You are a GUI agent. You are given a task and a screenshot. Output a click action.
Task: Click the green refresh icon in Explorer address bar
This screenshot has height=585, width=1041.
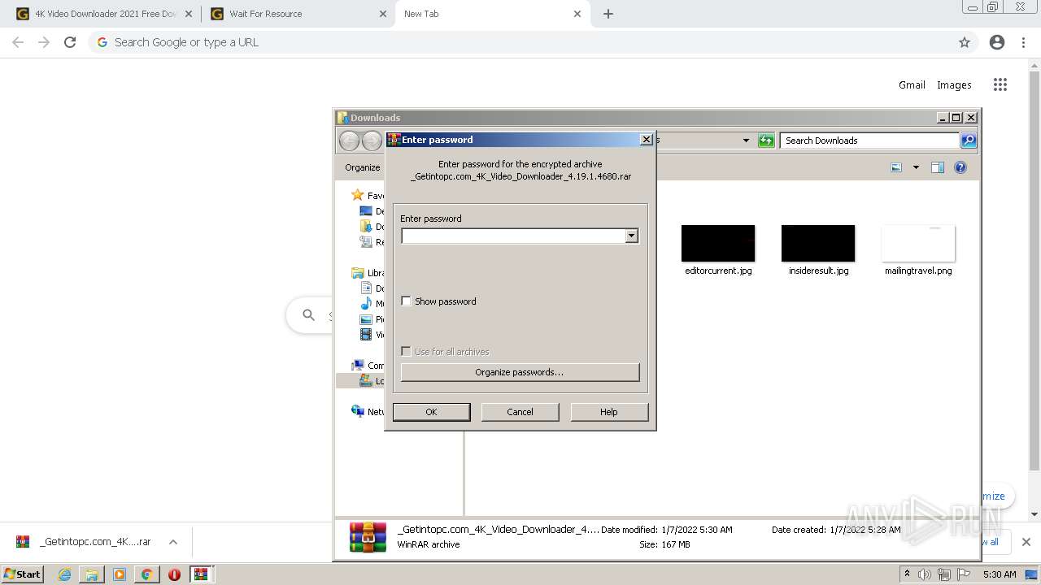pos(766,141)
